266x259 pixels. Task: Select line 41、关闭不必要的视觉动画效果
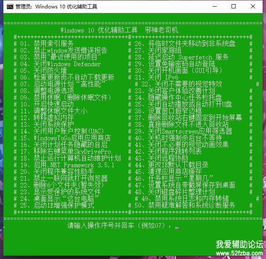coord(182,145)
